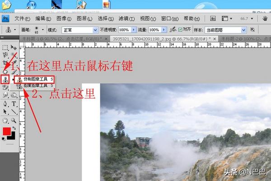The image size is (271, 181).
Task: Click the 流量 flow value field
Action: click(155, 30)
